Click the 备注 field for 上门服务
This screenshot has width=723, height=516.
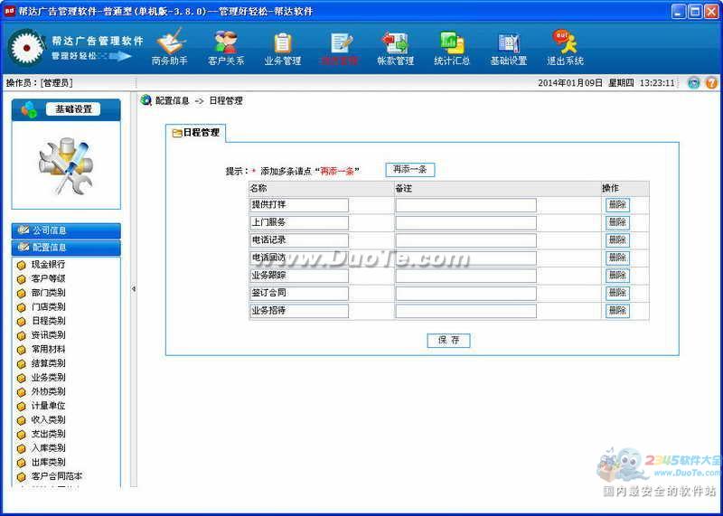click(465, 222)
